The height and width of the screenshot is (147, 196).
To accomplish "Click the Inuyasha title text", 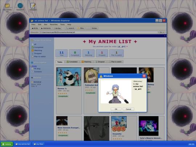I will pos(117,134).
